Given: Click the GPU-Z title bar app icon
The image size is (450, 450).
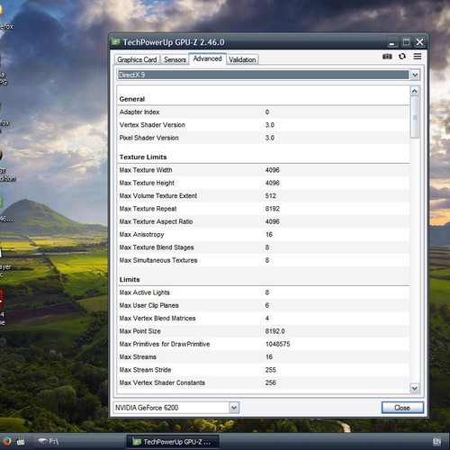Looking at the screenshot, I should 116,41.
